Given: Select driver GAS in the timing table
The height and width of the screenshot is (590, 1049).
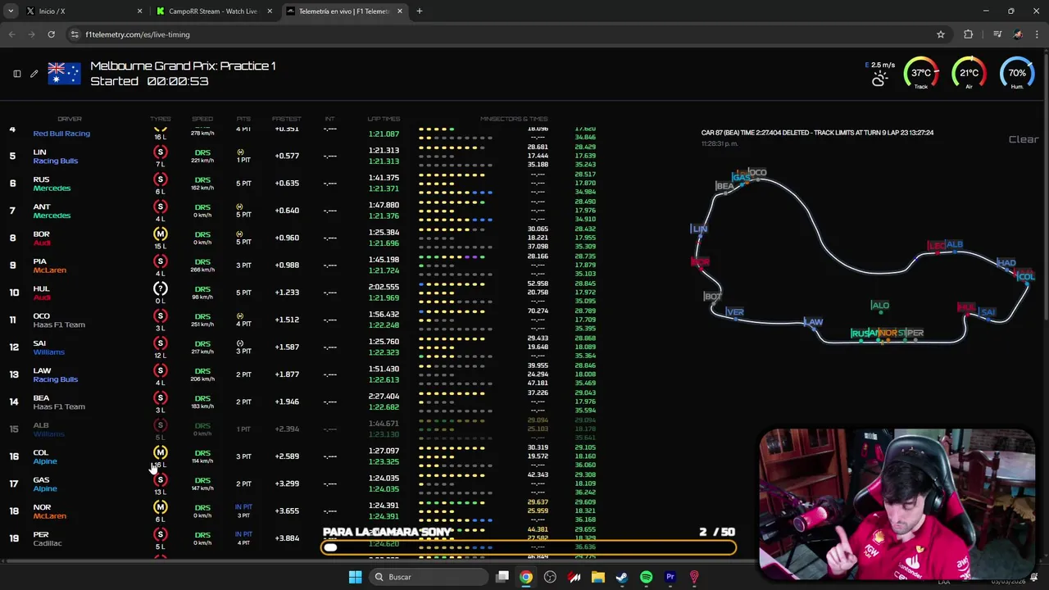Looking at the screenshot, I should (x=41, y=480).
